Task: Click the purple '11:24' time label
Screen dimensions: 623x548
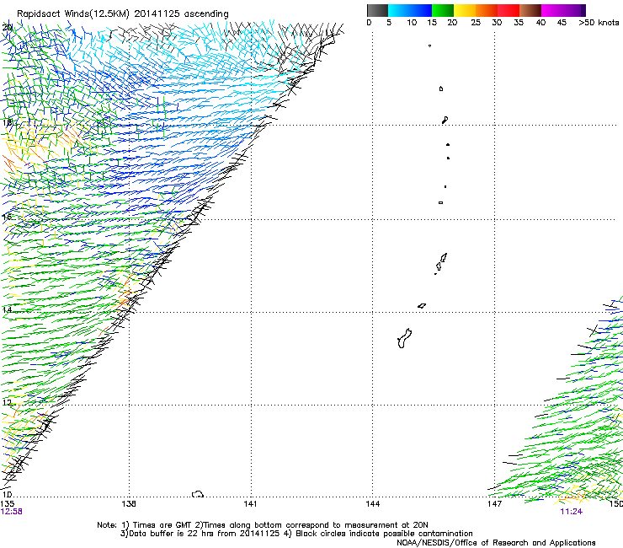Action: [x=572, y=512]
